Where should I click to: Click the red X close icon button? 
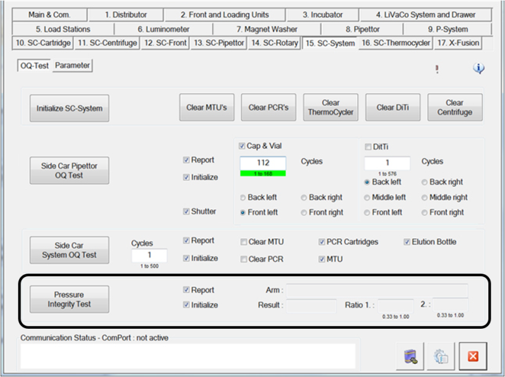473,356
